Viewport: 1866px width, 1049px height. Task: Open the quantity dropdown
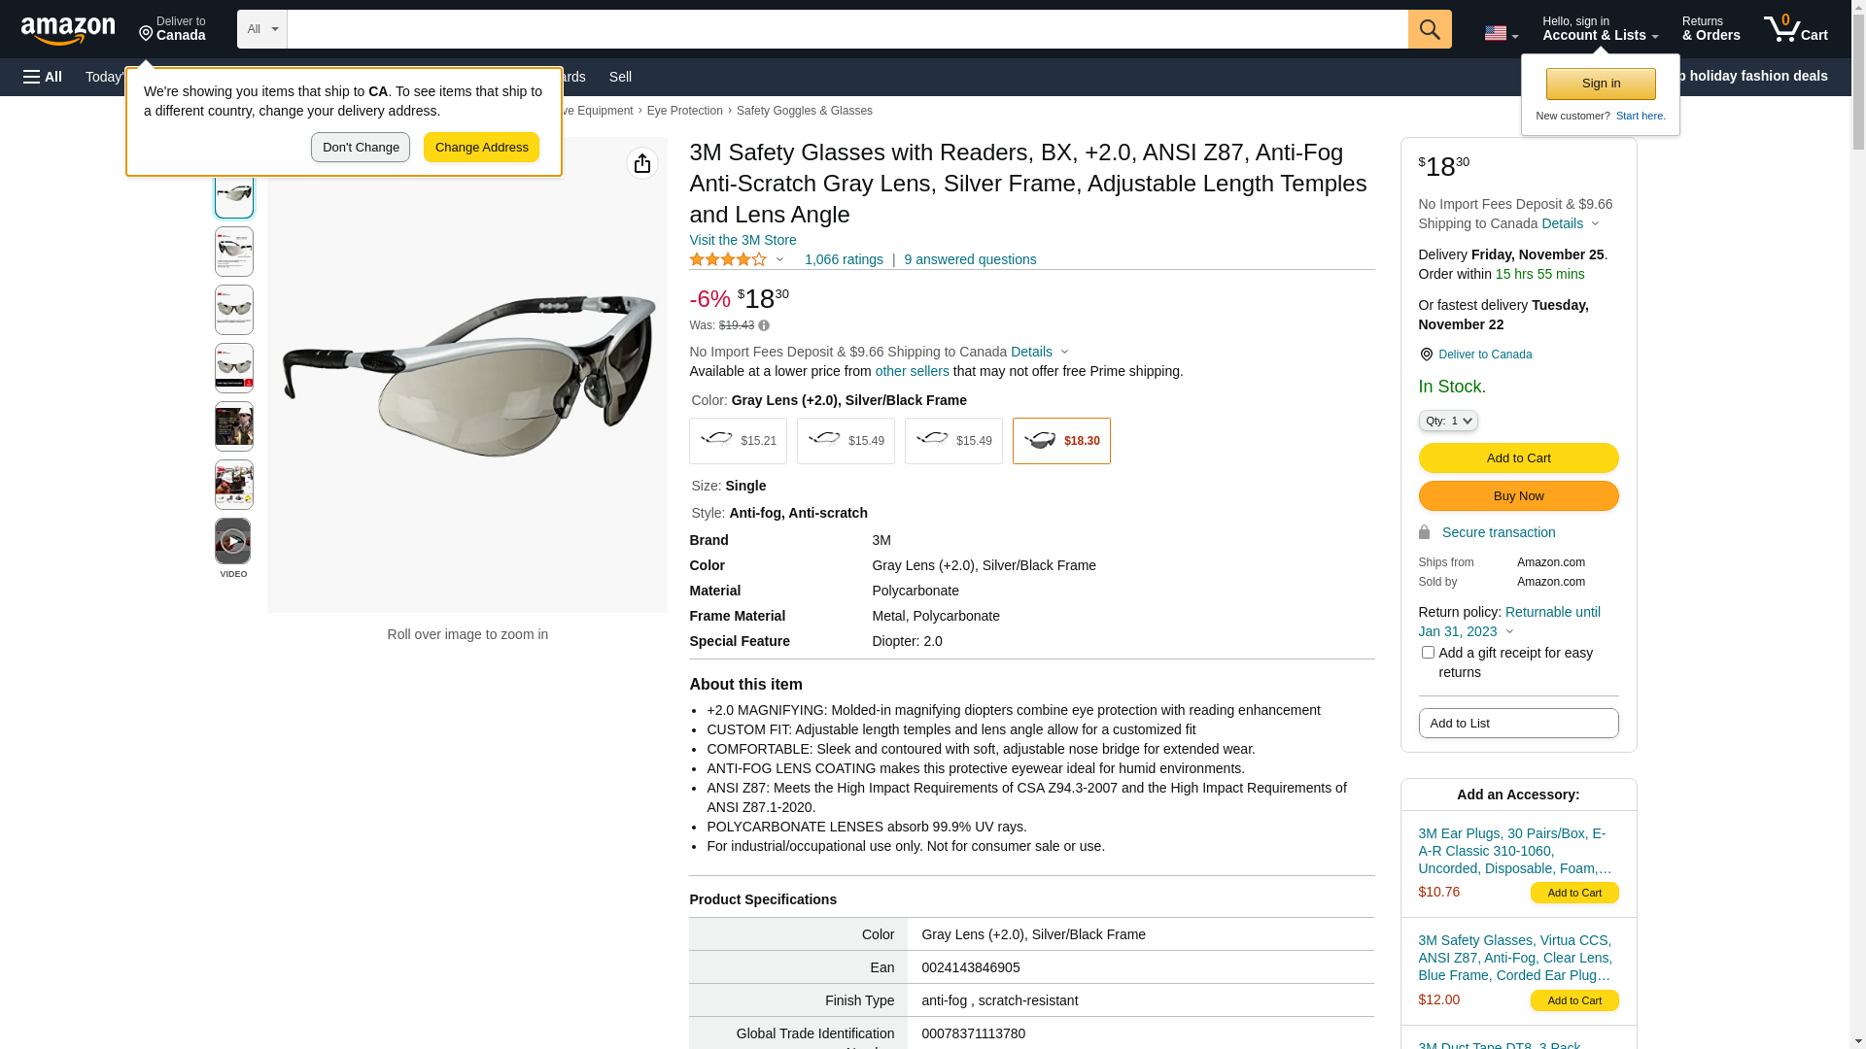tap(1448, 421)
